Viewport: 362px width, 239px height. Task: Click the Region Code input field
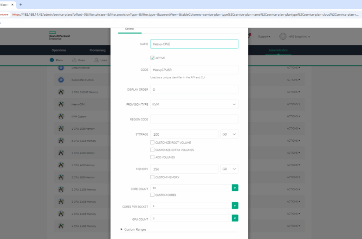click(194, 119)
